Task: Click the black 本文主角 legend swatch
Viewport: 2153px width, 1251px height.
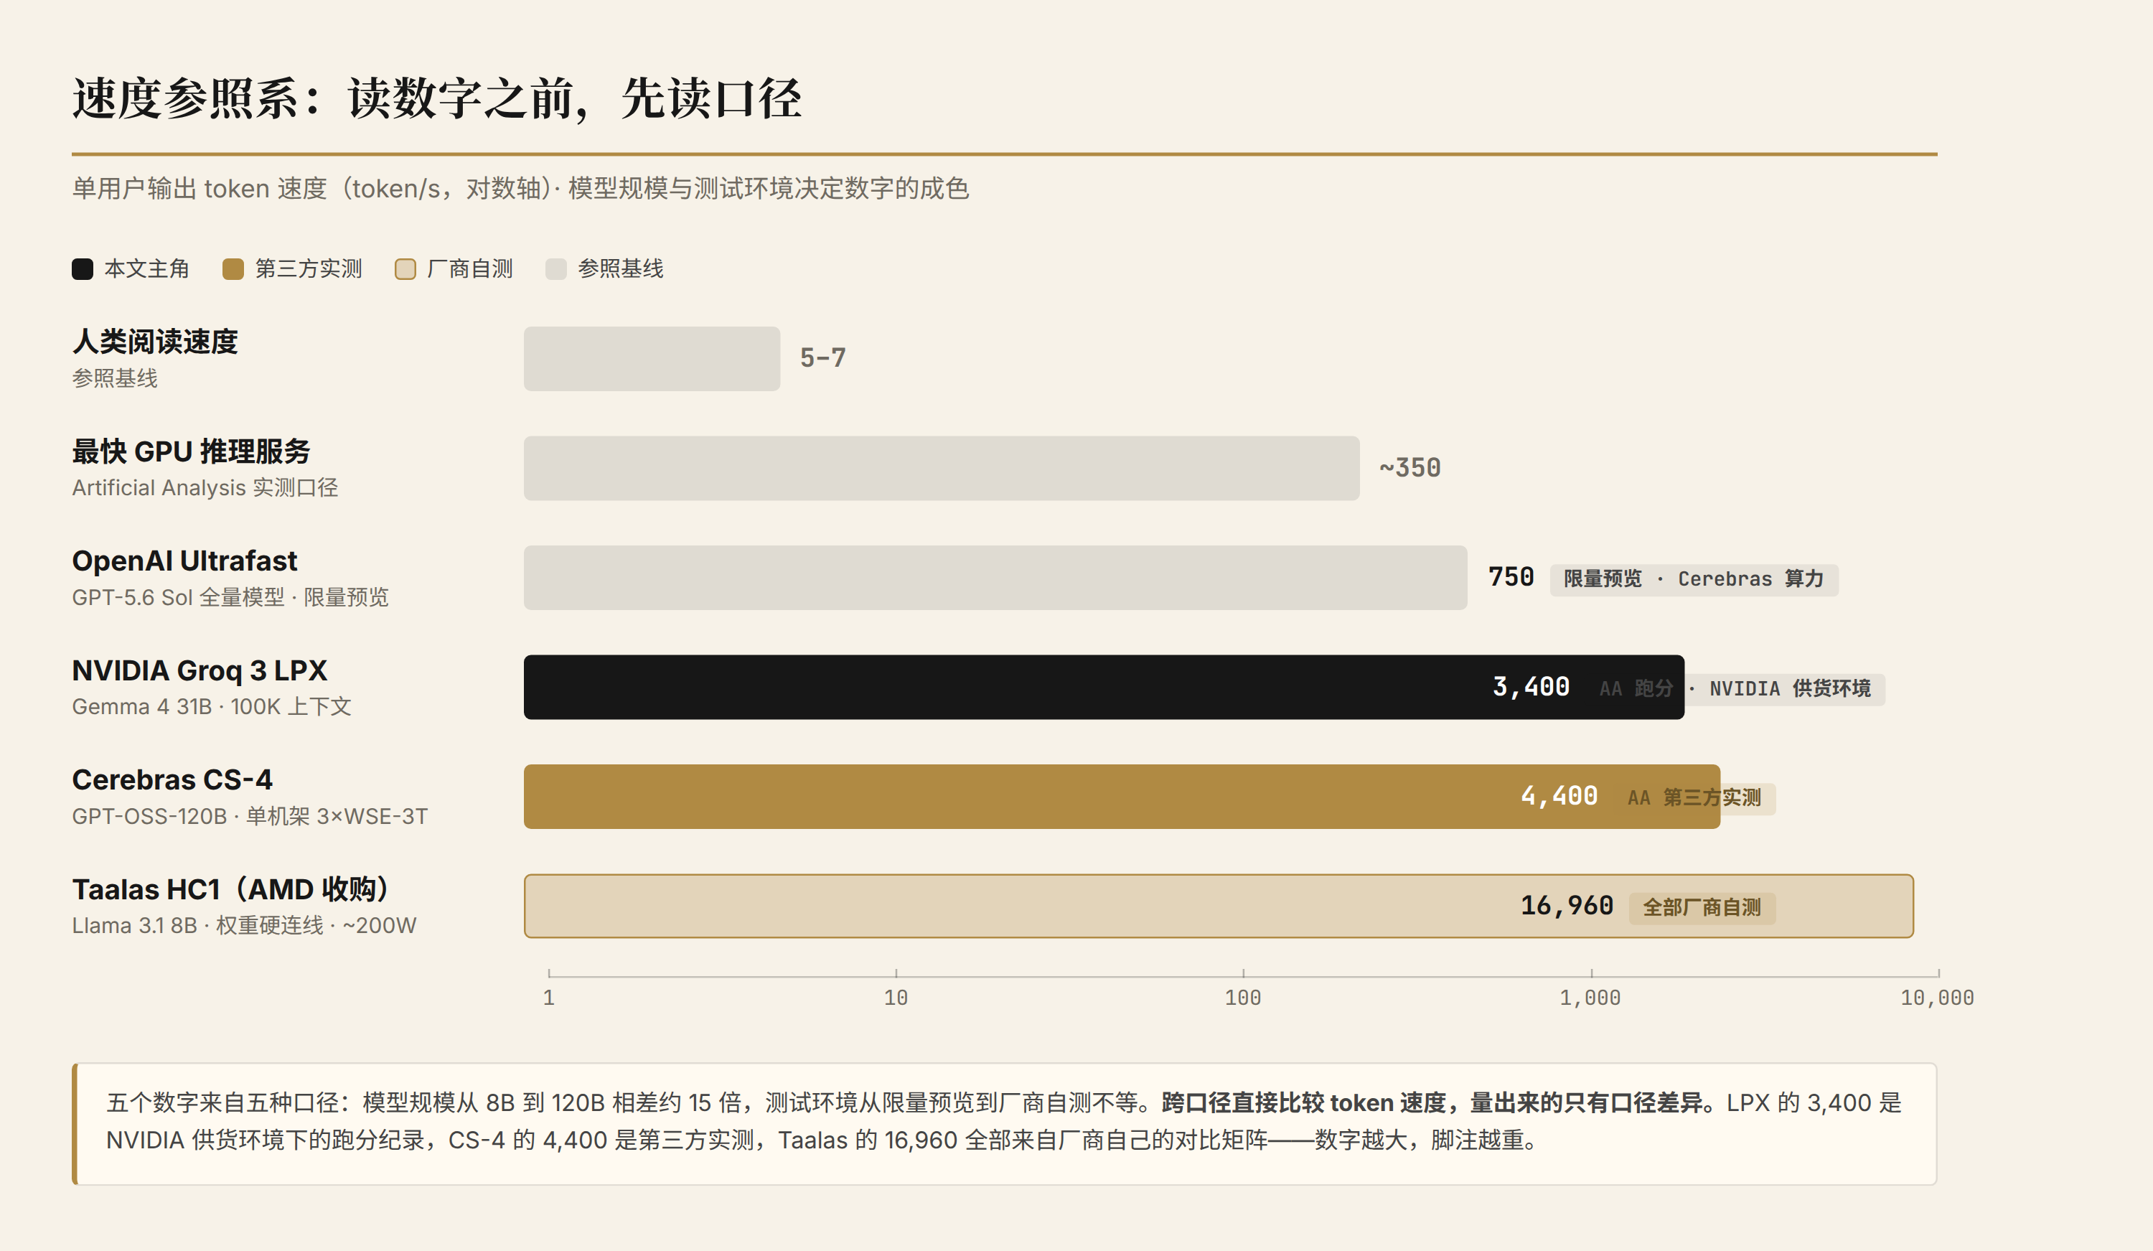Action: click(82, 269)
